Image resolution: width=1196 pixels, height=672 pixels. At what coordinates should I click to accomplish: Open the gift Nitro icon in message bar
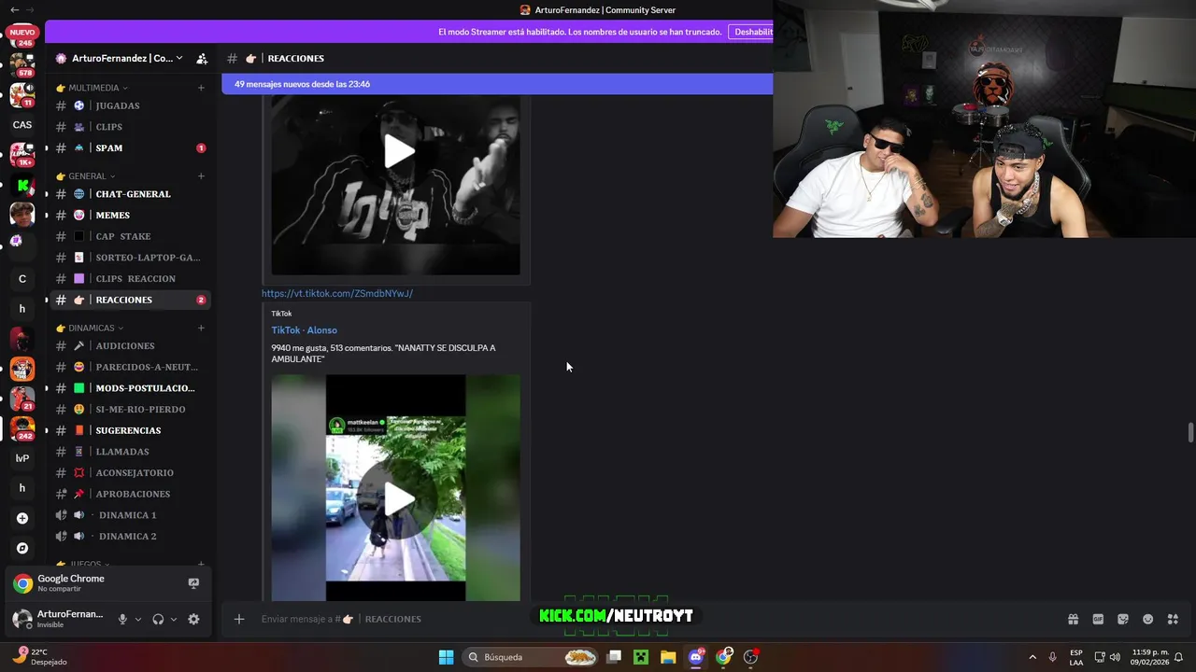[x=1073, y=619]
